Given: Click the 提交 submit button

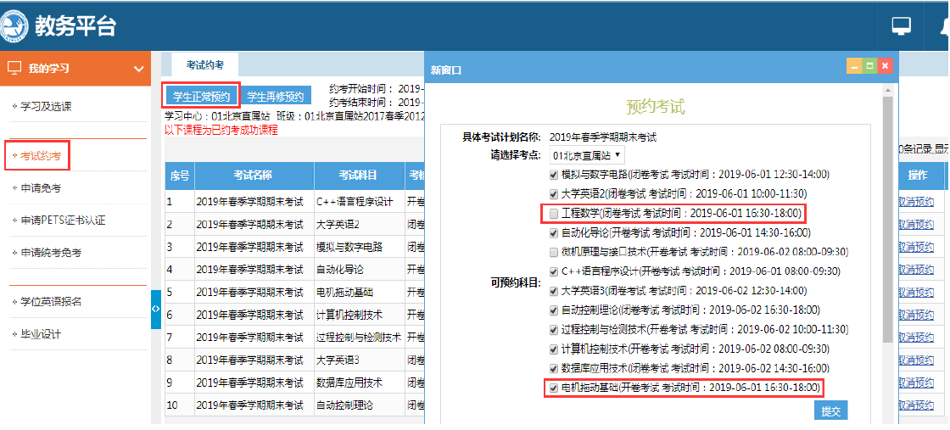Looking at the screenshot, I should point(830,411).
